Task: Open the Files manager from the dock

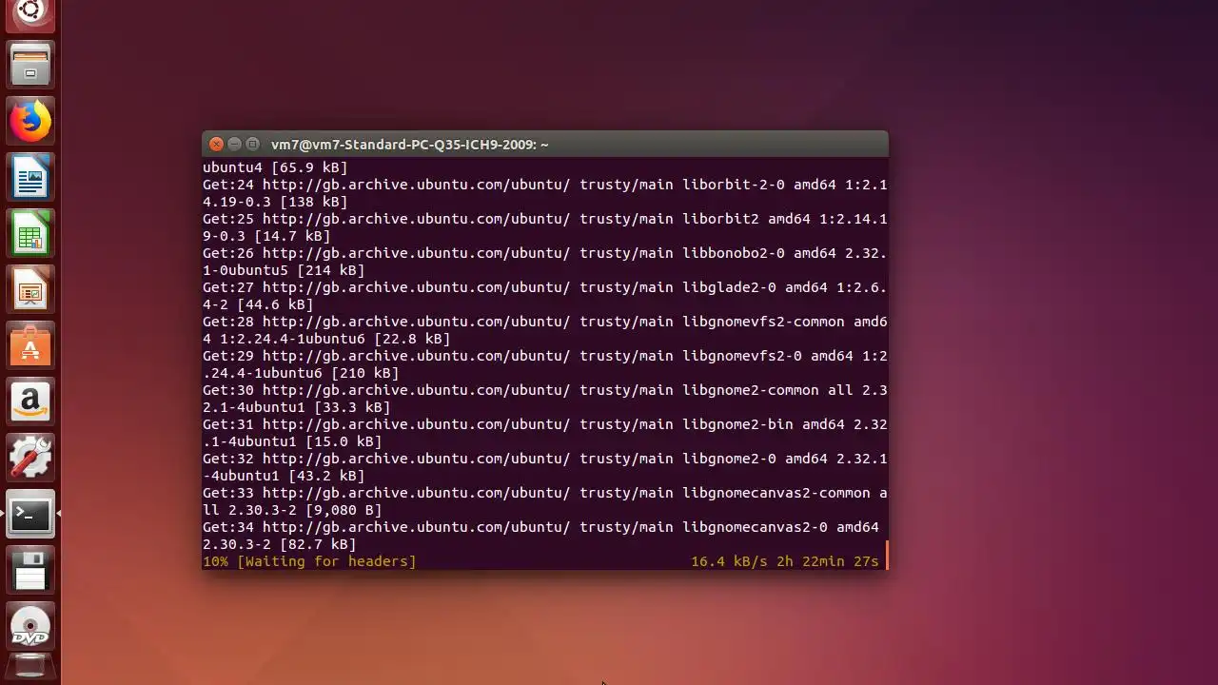Action: tap(30, 65)
